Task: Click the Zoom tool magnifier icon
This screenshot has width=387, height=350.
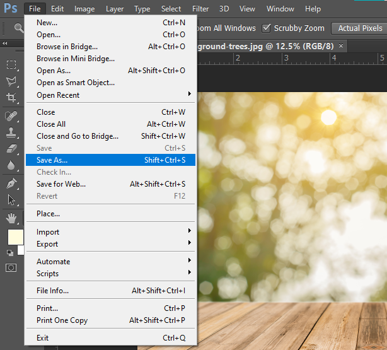Action: (x=19, y=28)
